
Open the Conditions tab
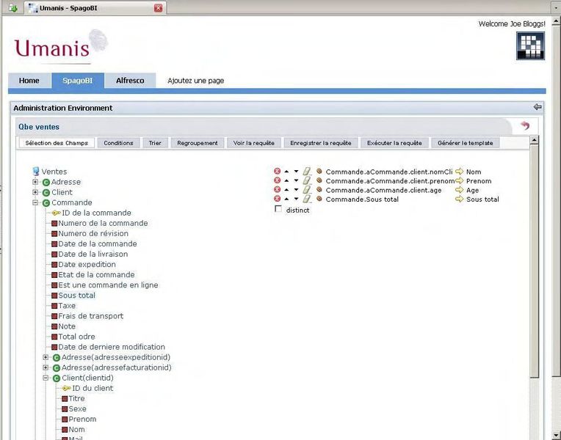pyautogui.click(x=118, y=143)
